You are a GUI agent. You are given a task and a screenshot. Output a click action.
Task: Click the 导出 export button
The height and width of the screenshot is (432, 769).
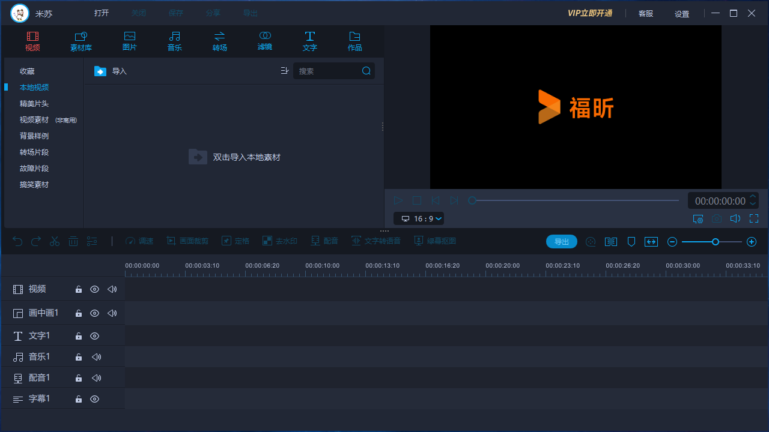(x=561, y=241)
